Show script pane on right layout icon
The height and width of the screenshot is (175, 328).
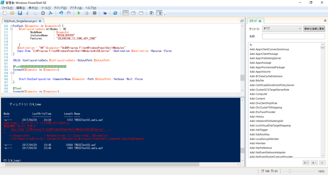pyautogui.click(x=133, y=13)
